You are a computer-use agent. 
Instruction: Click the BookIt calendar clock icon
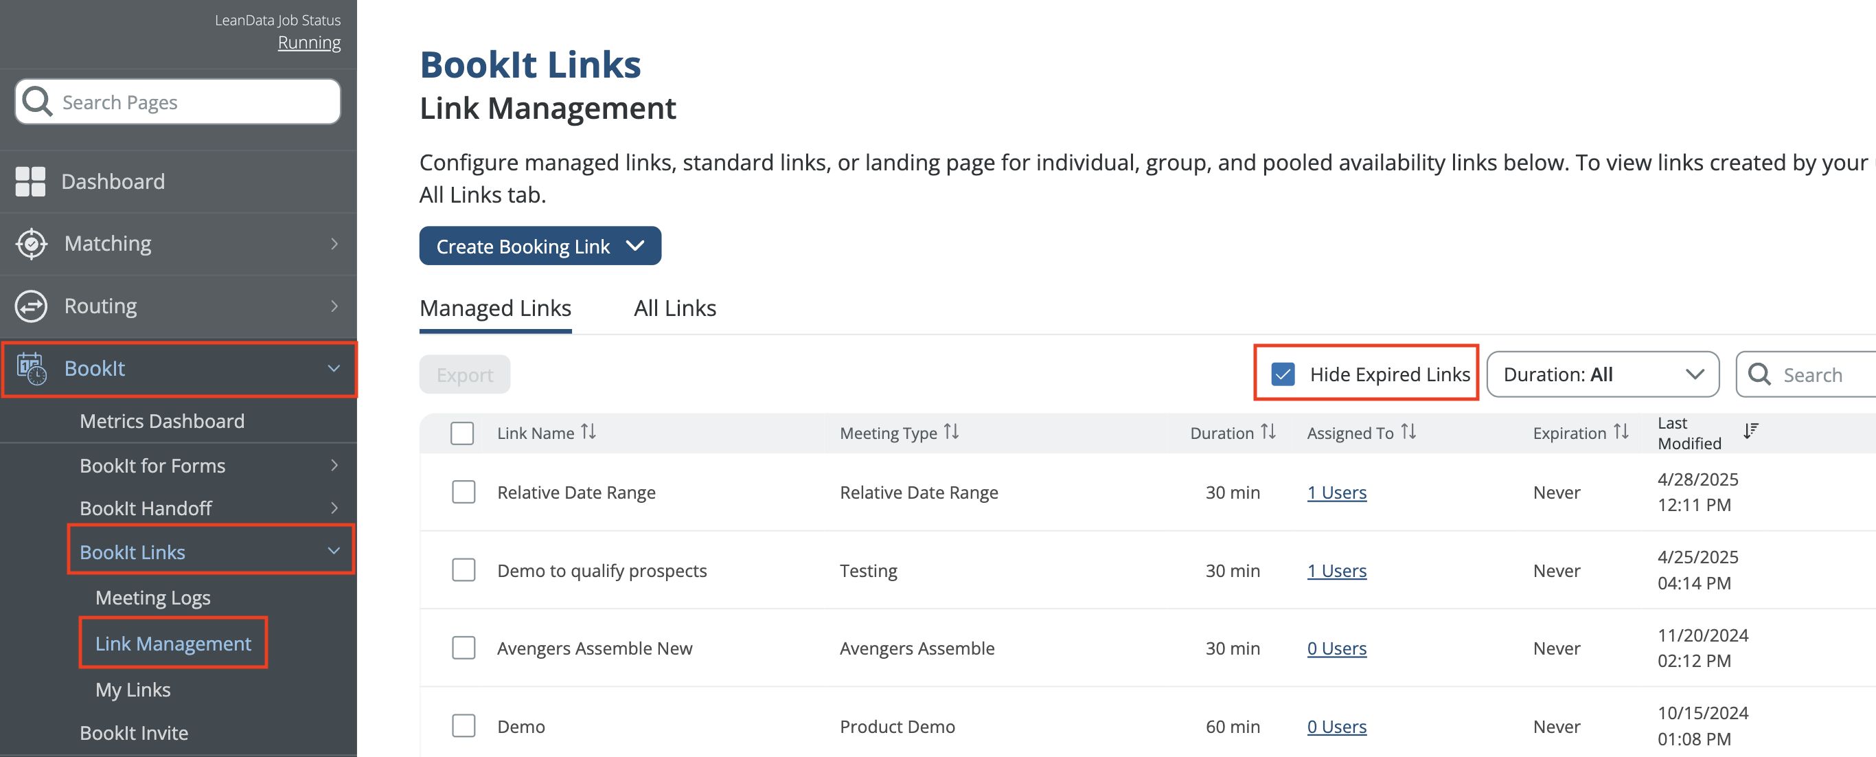[x=32, y=369]
